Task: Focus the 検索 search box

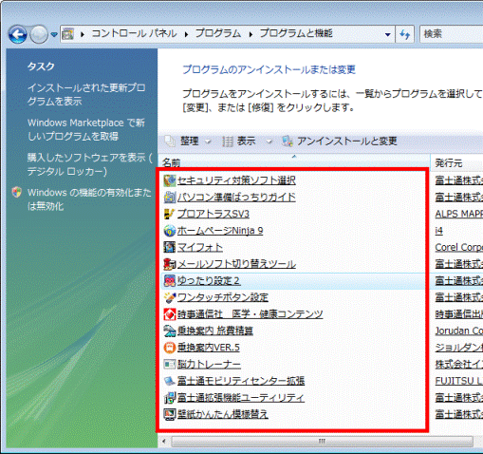Action: 452,34
